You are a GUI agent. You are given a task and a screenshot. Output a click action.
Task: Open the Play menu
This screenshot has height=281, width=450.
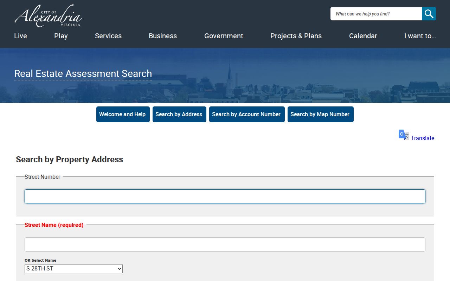click(x=61, y=36)
